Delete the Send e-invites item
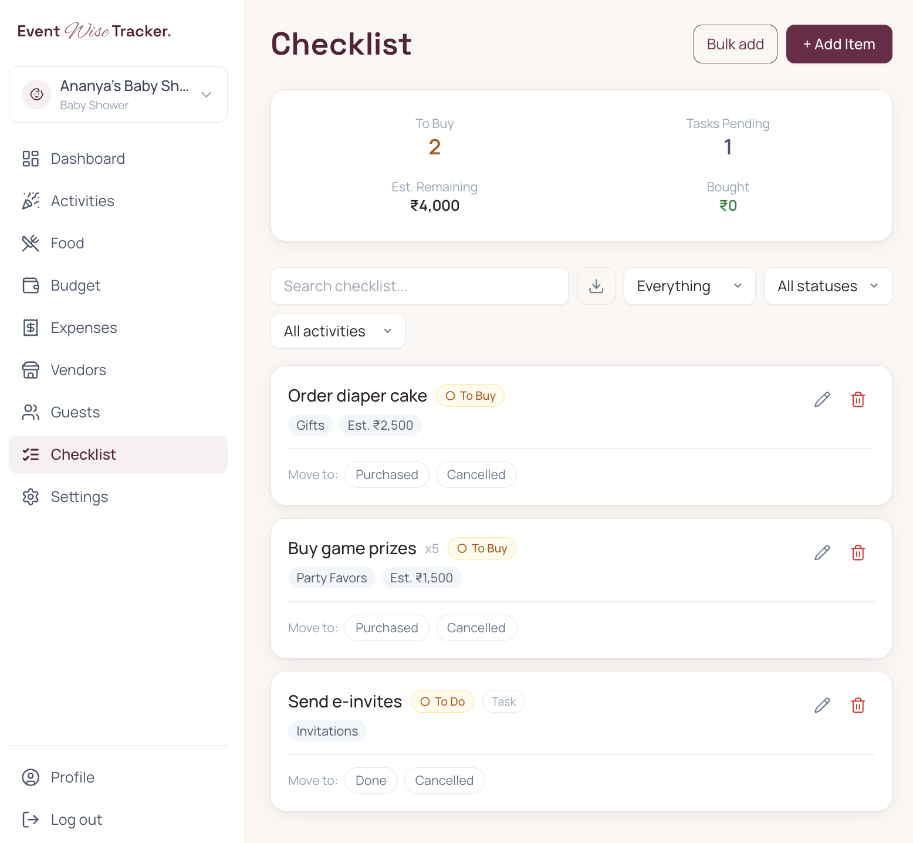Screen dimensions: 913x843 pos(858,706)
